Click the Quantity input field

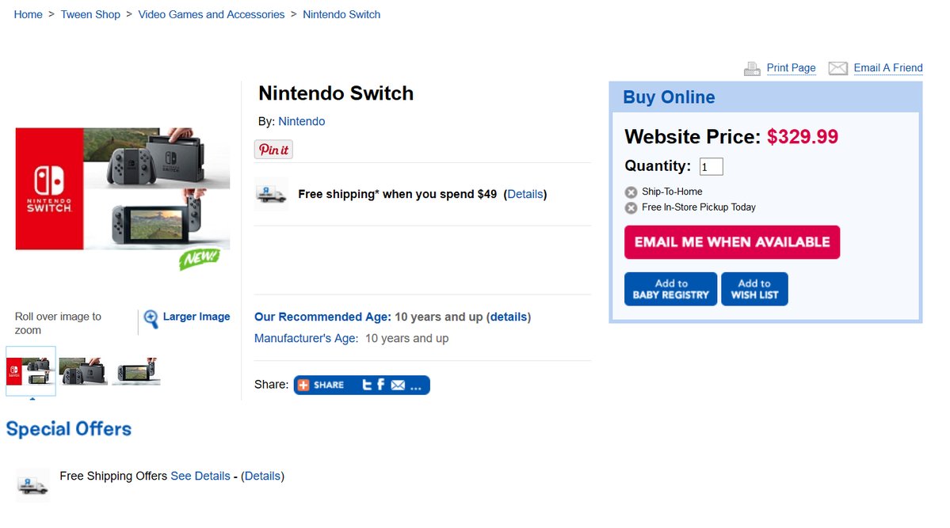coord(711,166)
